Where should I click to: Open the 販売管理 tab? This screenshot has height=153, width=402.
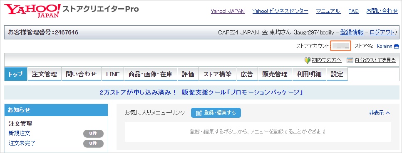[275, 74]
